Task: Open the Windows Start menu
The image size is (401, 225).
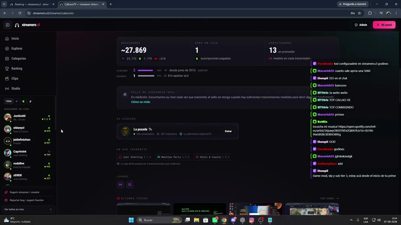Action: (x=131, y=220)
